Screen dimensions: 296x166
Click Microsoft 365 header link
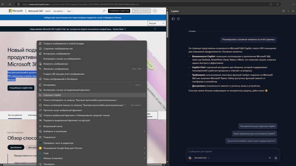(36, 11)
